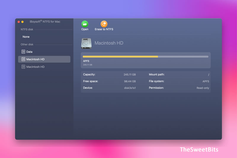Click the Capacity value 245.11 GB

130,74
